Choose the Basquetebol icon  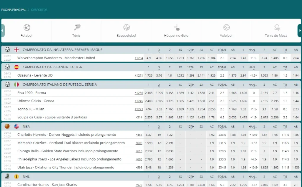127,27
